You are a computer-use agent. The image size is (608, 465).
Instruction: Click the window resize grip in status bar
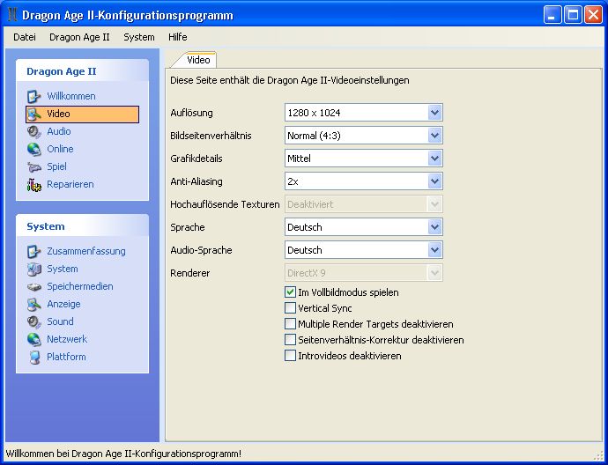pyautogui.click(x=598, y=454)
